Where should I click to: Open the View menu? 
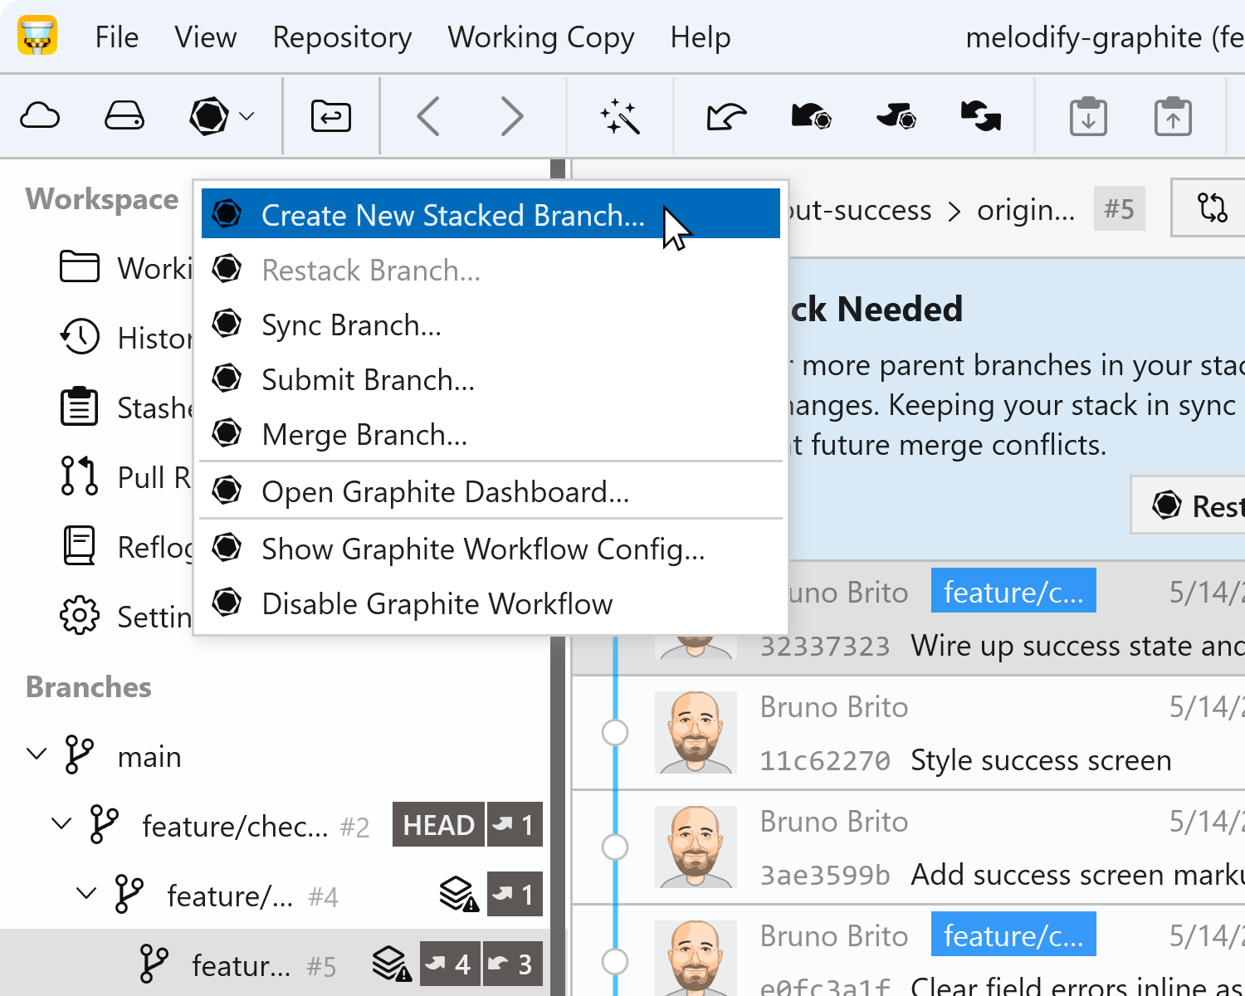point(205,37)
